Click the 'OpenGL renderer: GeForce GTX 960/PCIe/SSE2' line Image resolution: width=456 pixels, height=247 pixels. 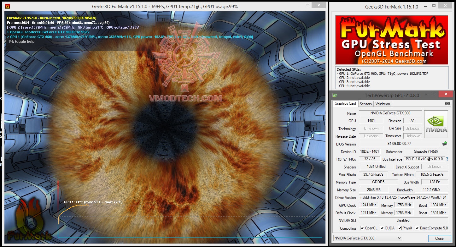coord(48,32)
